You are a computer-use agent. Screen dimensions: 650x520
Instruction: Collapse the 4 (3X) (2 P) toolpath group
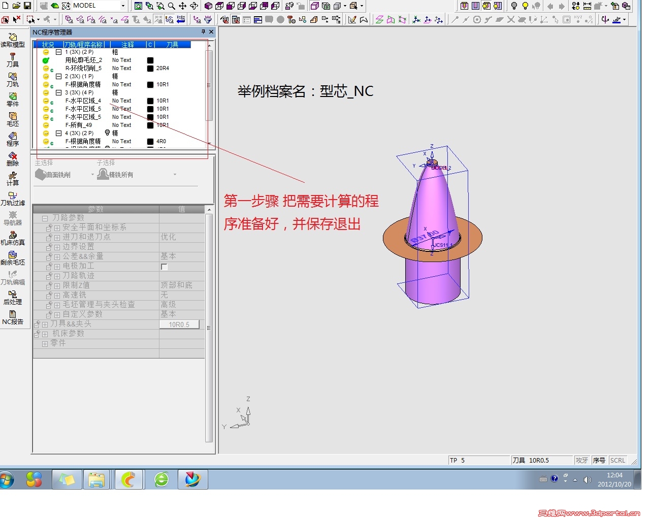point(58,134)
